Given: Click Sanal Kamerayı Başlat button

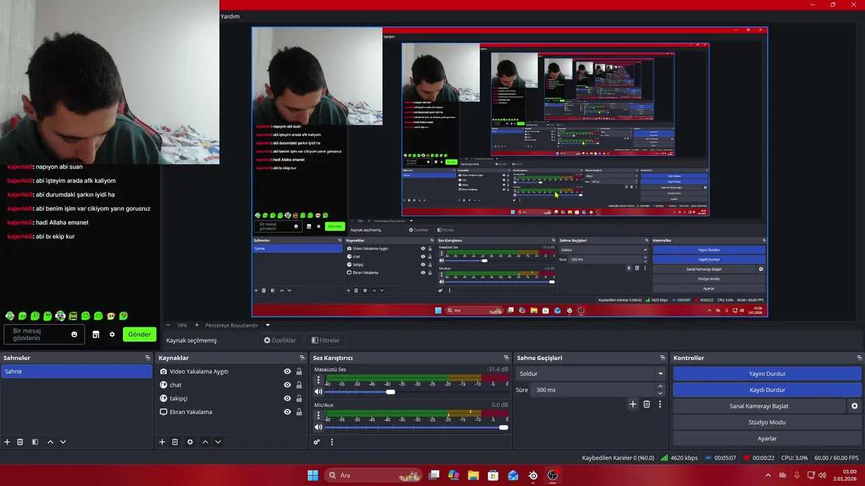Looking at the screenshot, I should tap(758, 406).
